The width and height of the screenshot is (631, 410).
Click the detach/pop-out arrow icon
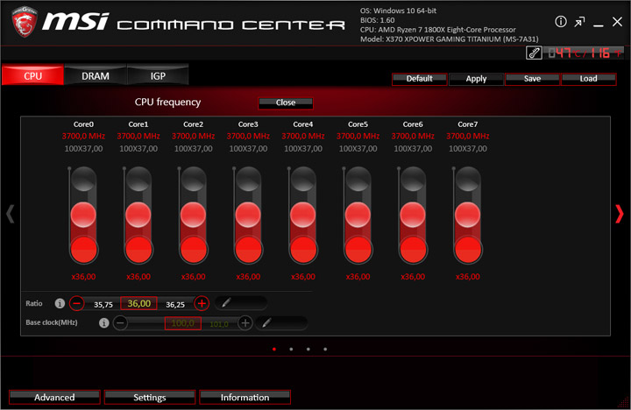[x=579, y=22]
